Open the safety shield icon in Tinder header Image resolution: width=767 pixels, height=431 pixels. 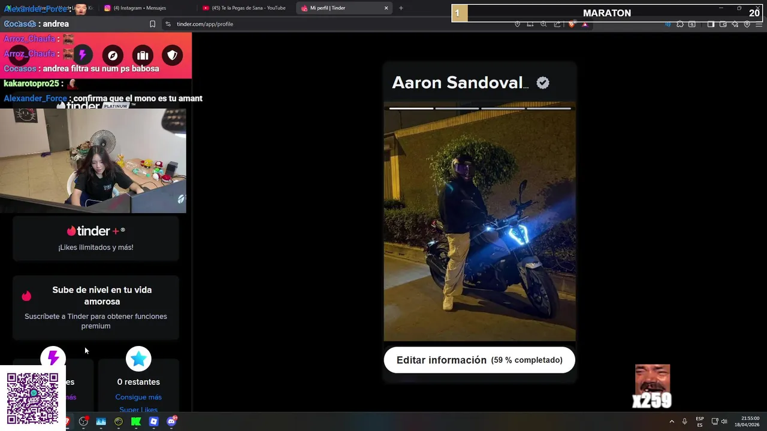(x=173, y=55)
